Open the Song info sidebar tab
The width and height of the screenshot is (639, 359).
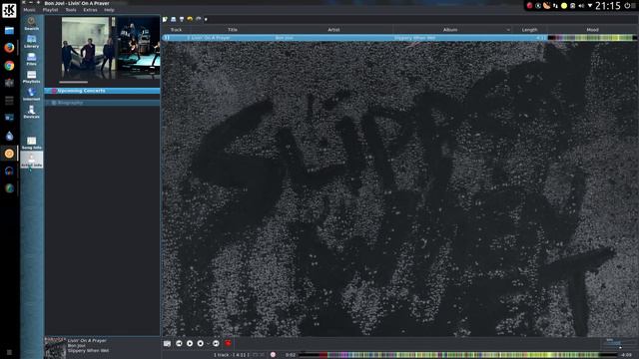[x=31, y=143]
